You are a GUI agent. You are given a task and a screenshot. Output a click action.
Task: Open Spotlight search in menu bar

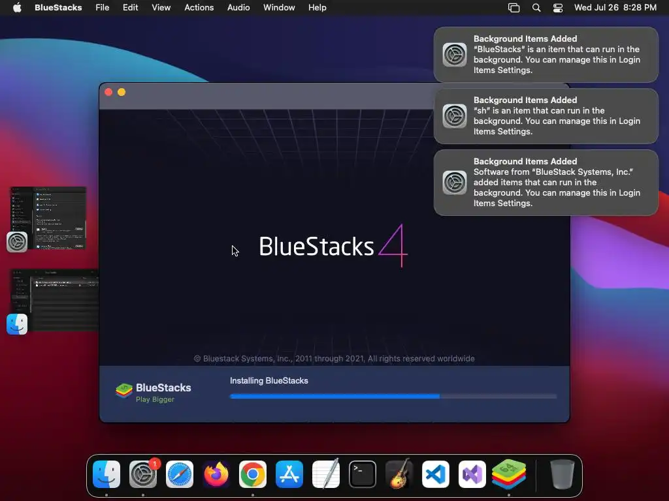pos(536,8)
